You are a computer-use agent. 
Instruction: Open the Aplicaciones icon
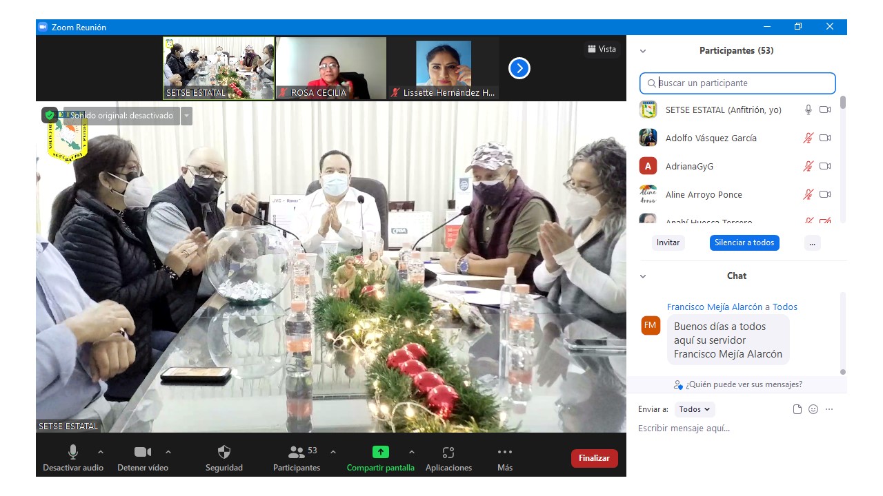[x=448, y=452]
